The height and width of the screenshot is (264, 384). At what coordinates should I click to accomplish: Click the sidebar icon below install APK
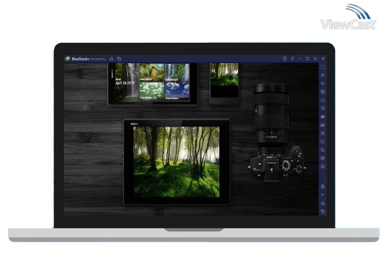[x=323, y=125]
